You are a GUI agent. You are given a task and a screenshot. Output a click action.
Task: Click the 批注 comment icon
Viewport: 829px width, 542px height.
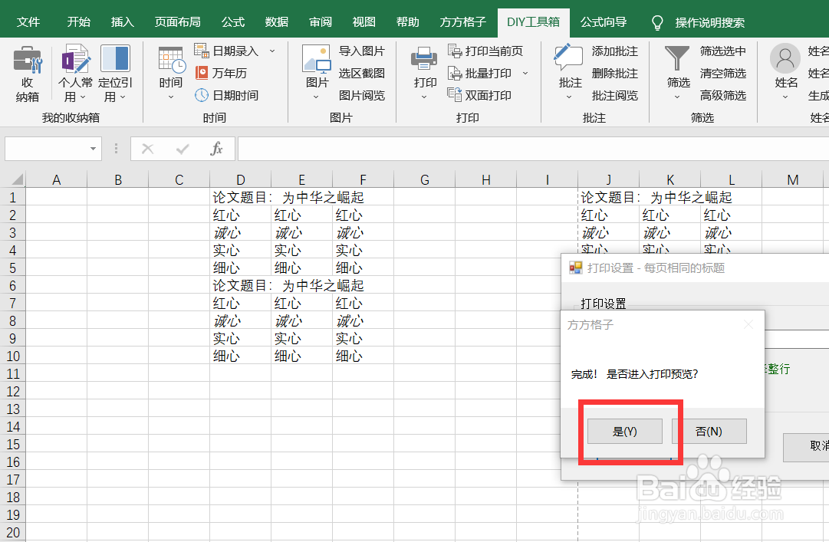click(x=568, y=58)
